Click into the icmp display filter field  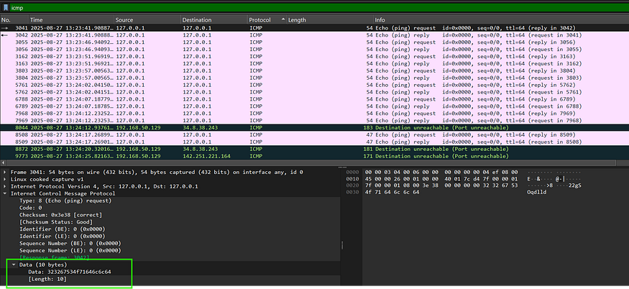point(319,8)
